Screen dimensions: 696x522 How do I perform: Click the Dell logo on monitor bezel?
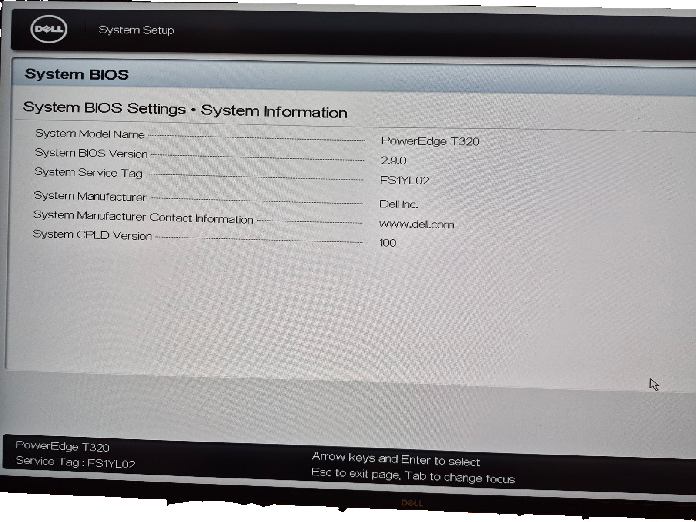tap(412, 503)
